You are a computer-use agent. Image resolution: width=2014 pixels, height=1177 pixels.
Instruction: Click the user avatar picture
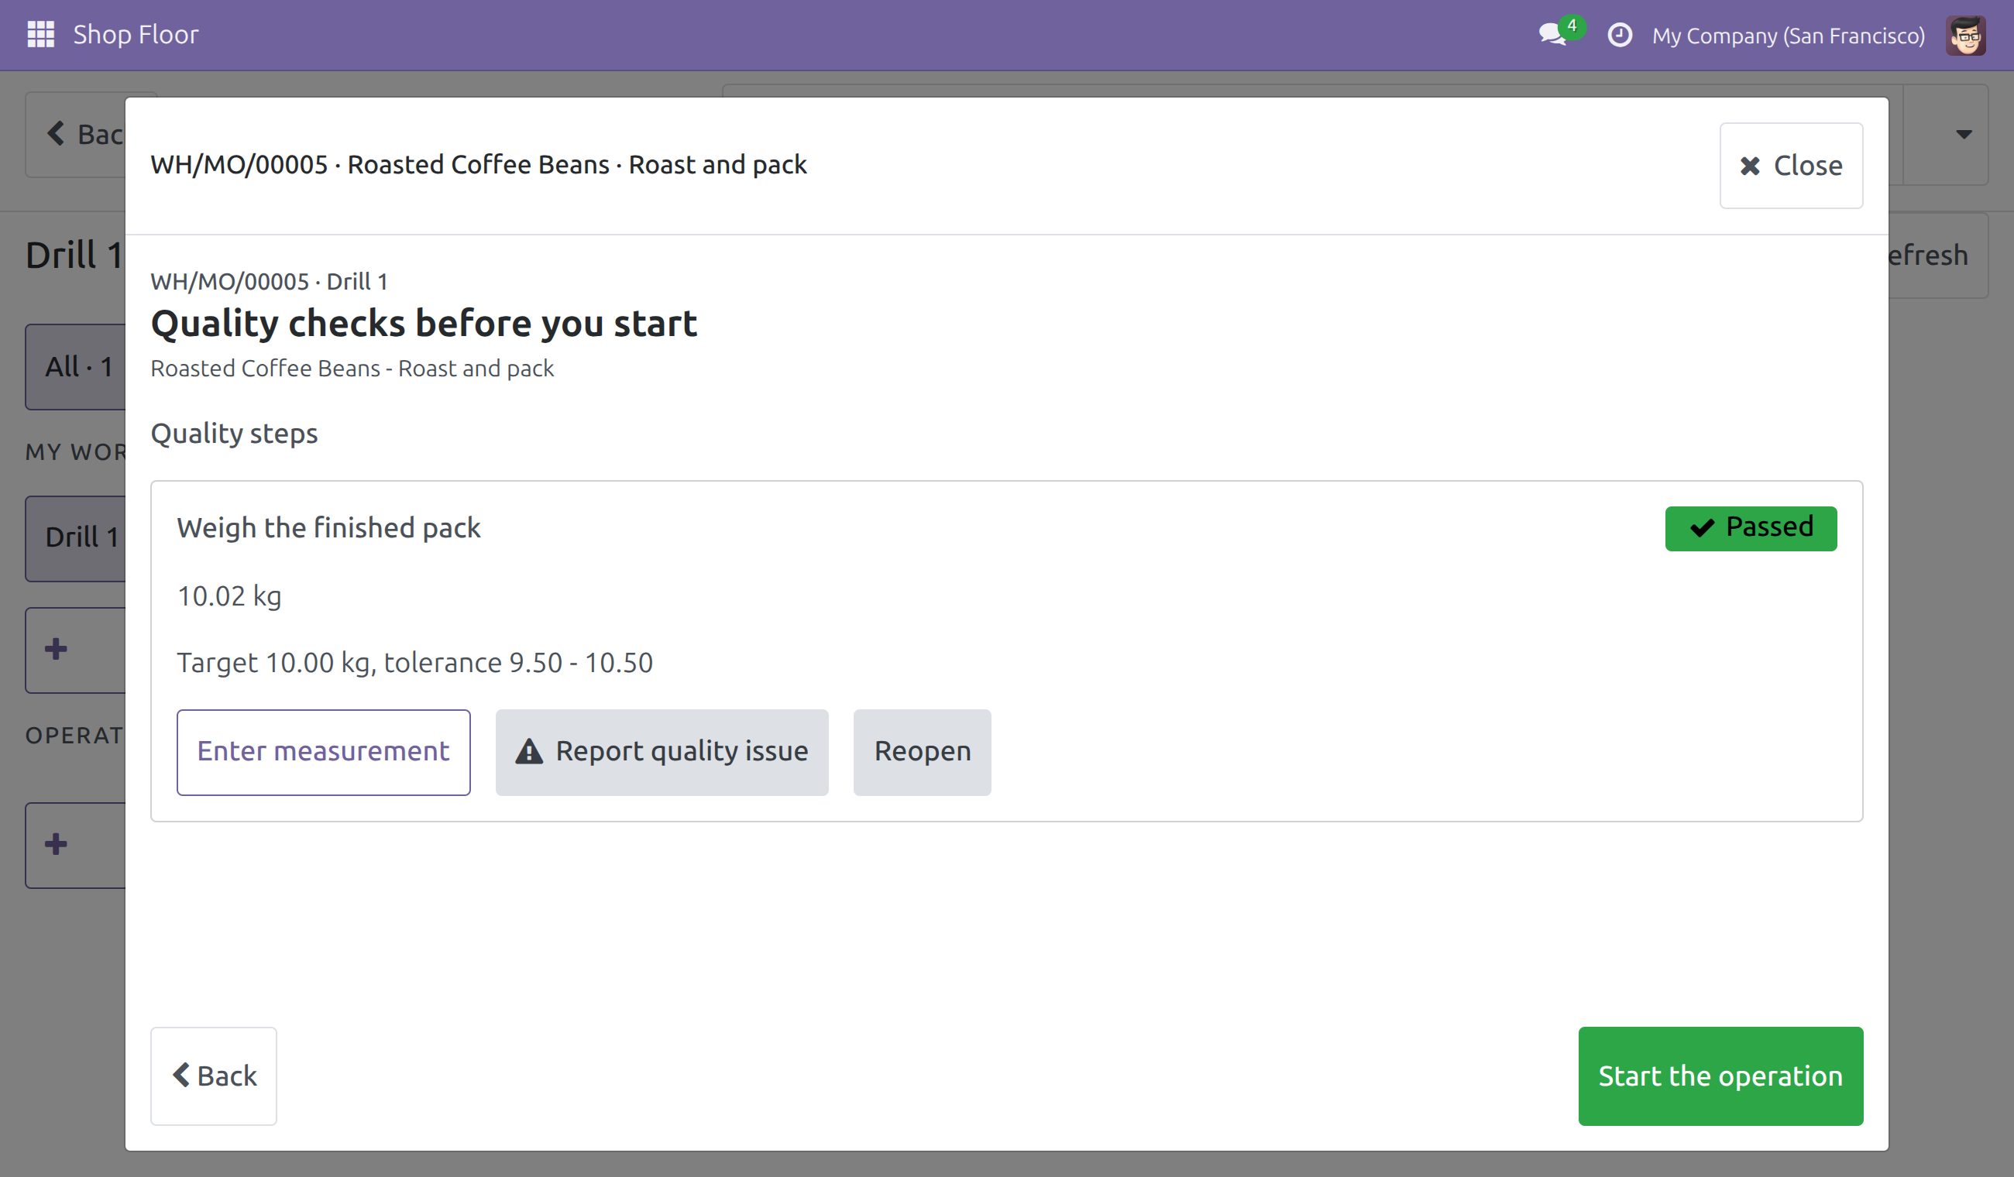pos(1965,35)
